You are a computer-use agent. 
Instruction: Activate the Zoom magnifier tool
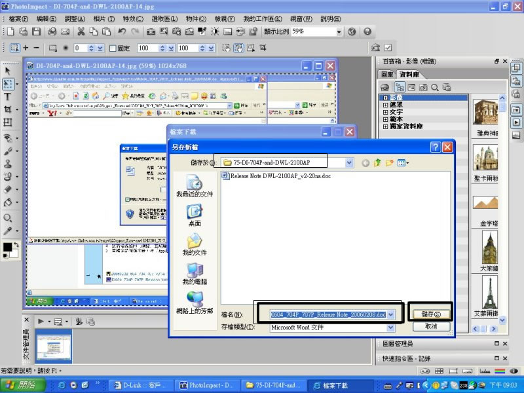[8, 218]
